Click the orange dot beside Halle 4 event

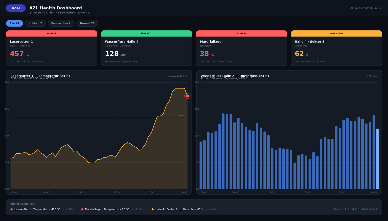[153, 209]
